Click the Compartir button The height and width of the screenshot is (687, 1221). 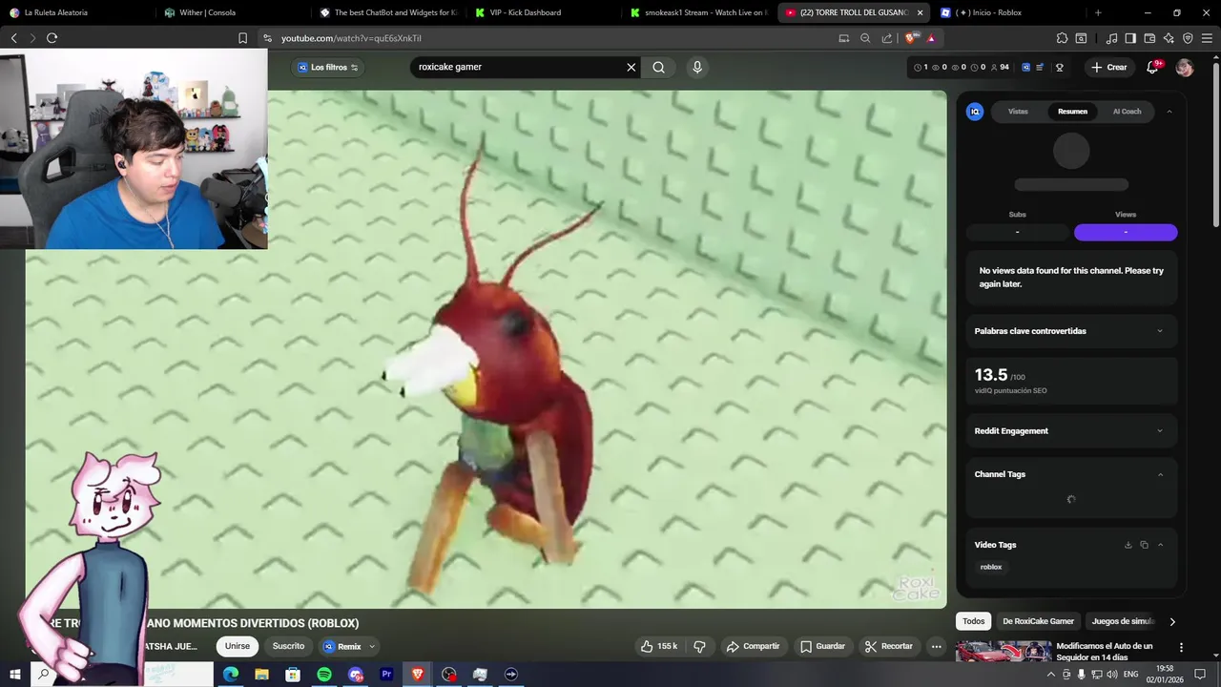753,646
